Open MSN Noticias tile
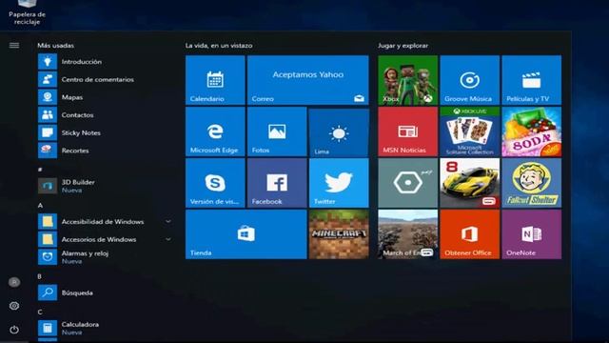This screenshot has width=609, height=343. (x=408, y=131)
